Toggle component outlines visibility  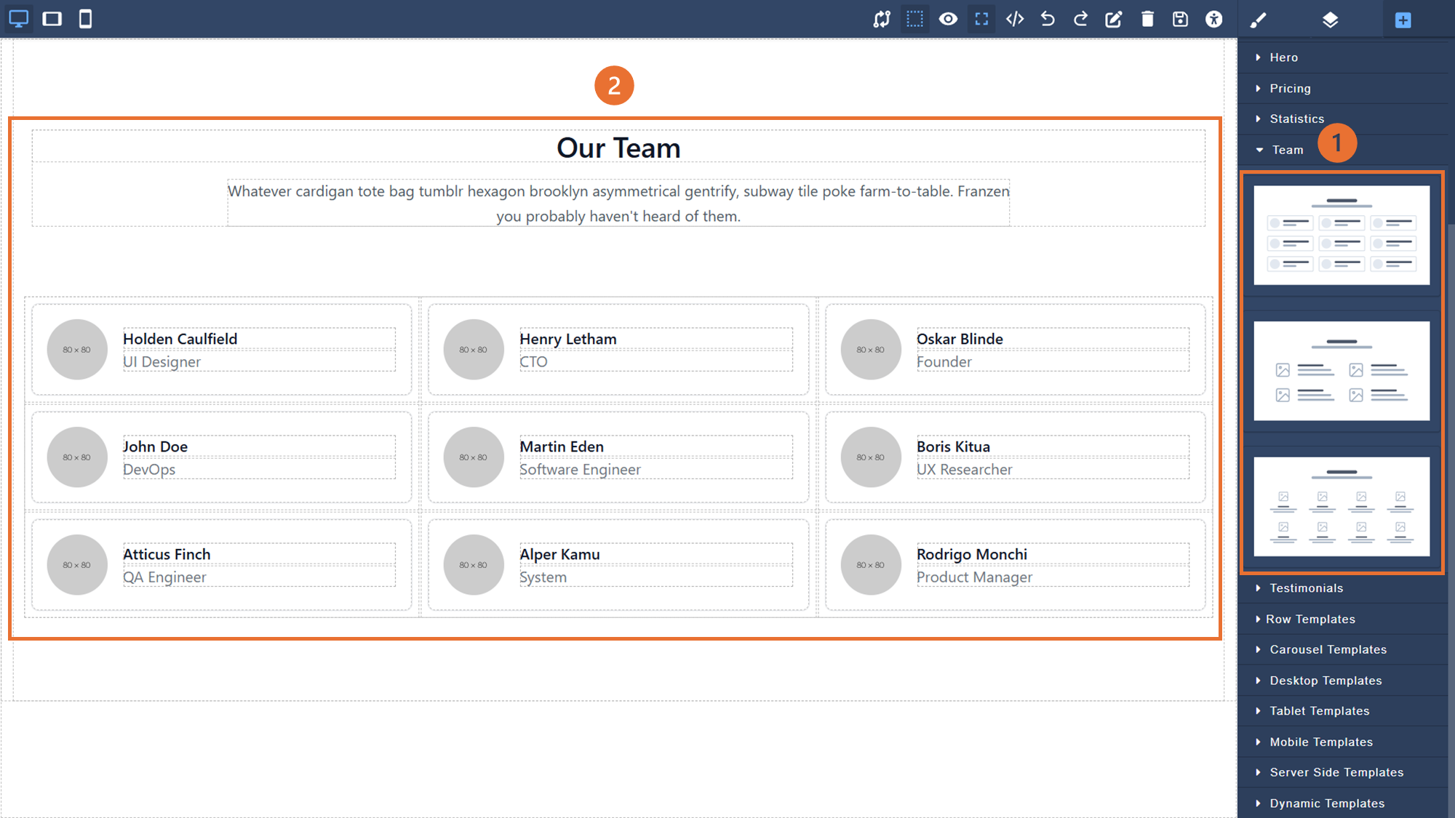pyautogui.click(x=914, y=19)
